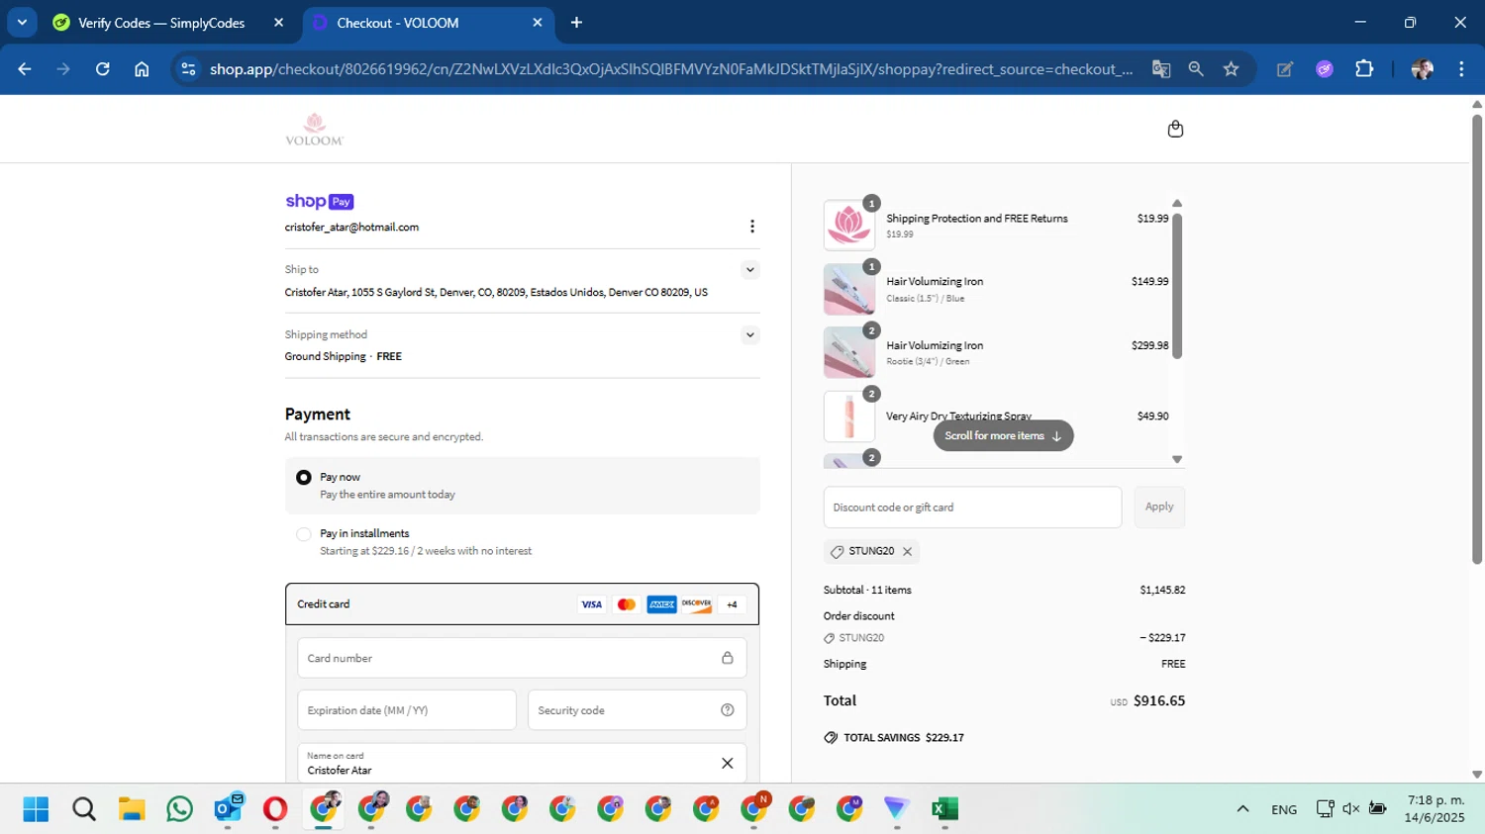Viewport: 1485px width, 834px height.
Task: Click the lock icon in Card number
Action: pos(728,658)
